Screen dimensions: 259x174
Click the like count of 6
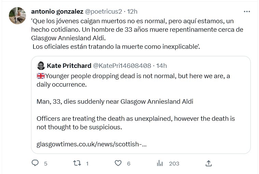click(129, 164)
